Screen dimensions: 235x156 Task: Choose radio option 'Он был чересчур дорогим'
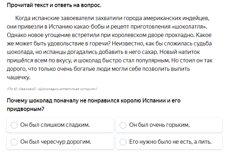(14, 142)
